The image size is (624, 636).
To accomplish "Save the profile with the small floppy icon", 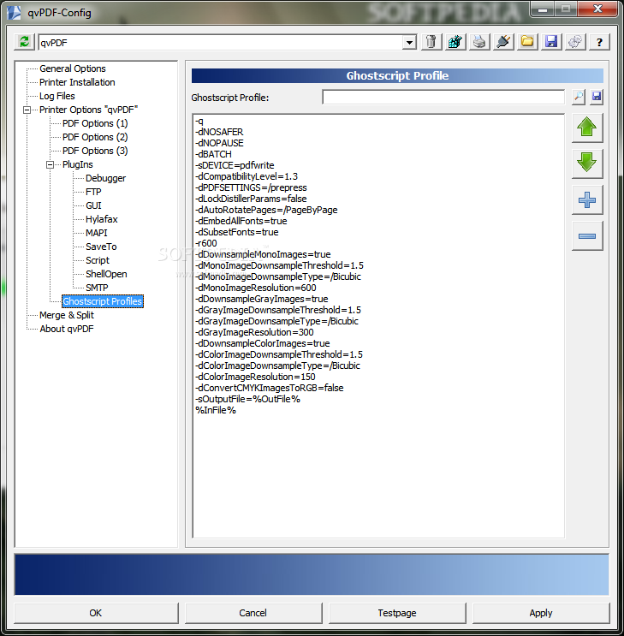I will [597, 97].
